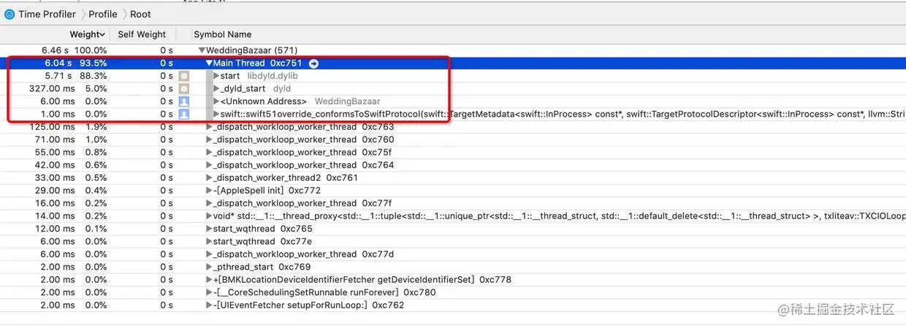Screen dimensions: 906x328
Task: Expand _dispatch_workloop_worker_thread 0xc763
Action: pos(210,127)
